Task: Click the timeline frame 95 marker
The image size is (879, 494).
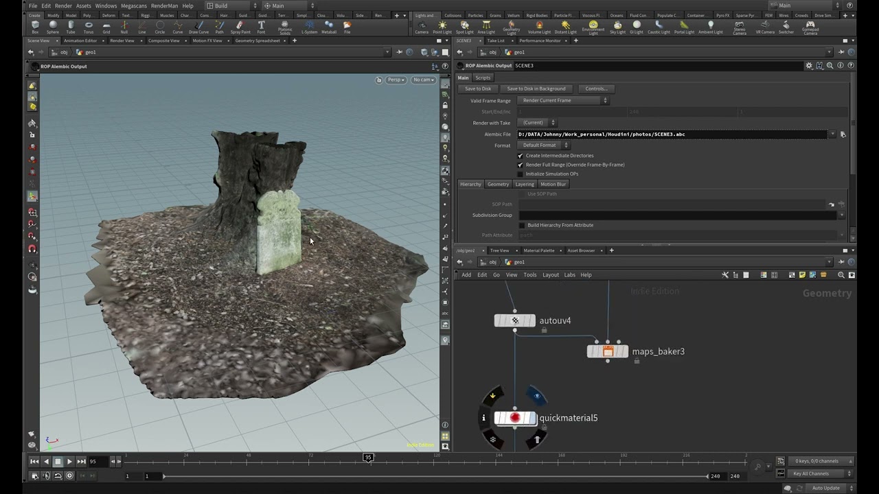Action: click(x=368, y=458)
